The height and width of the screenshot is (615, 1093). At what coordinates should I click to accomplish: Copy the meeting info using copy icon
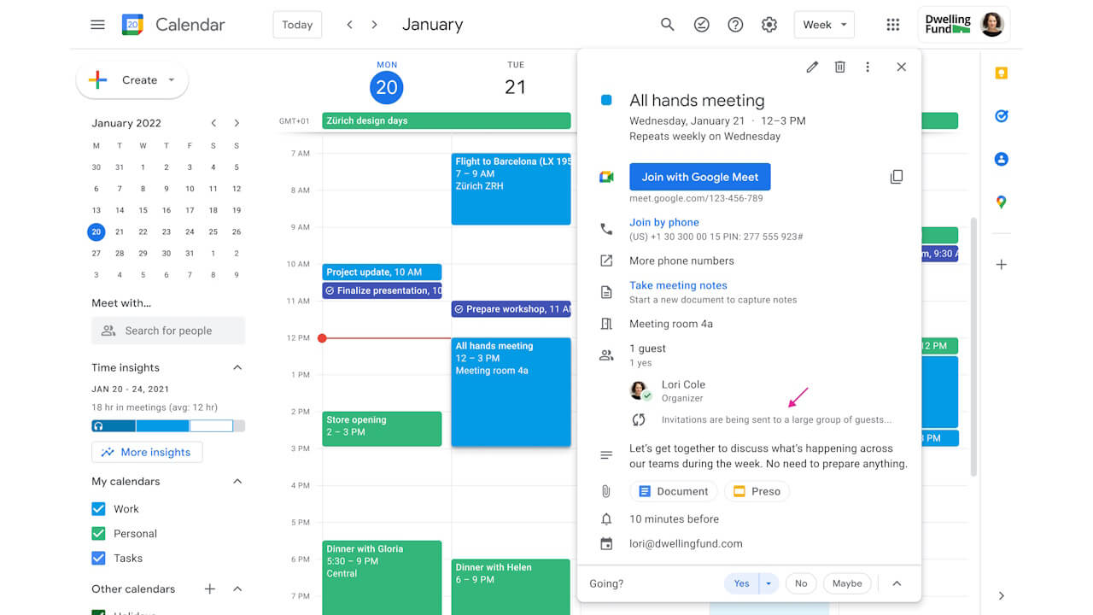tap(897, 176)
